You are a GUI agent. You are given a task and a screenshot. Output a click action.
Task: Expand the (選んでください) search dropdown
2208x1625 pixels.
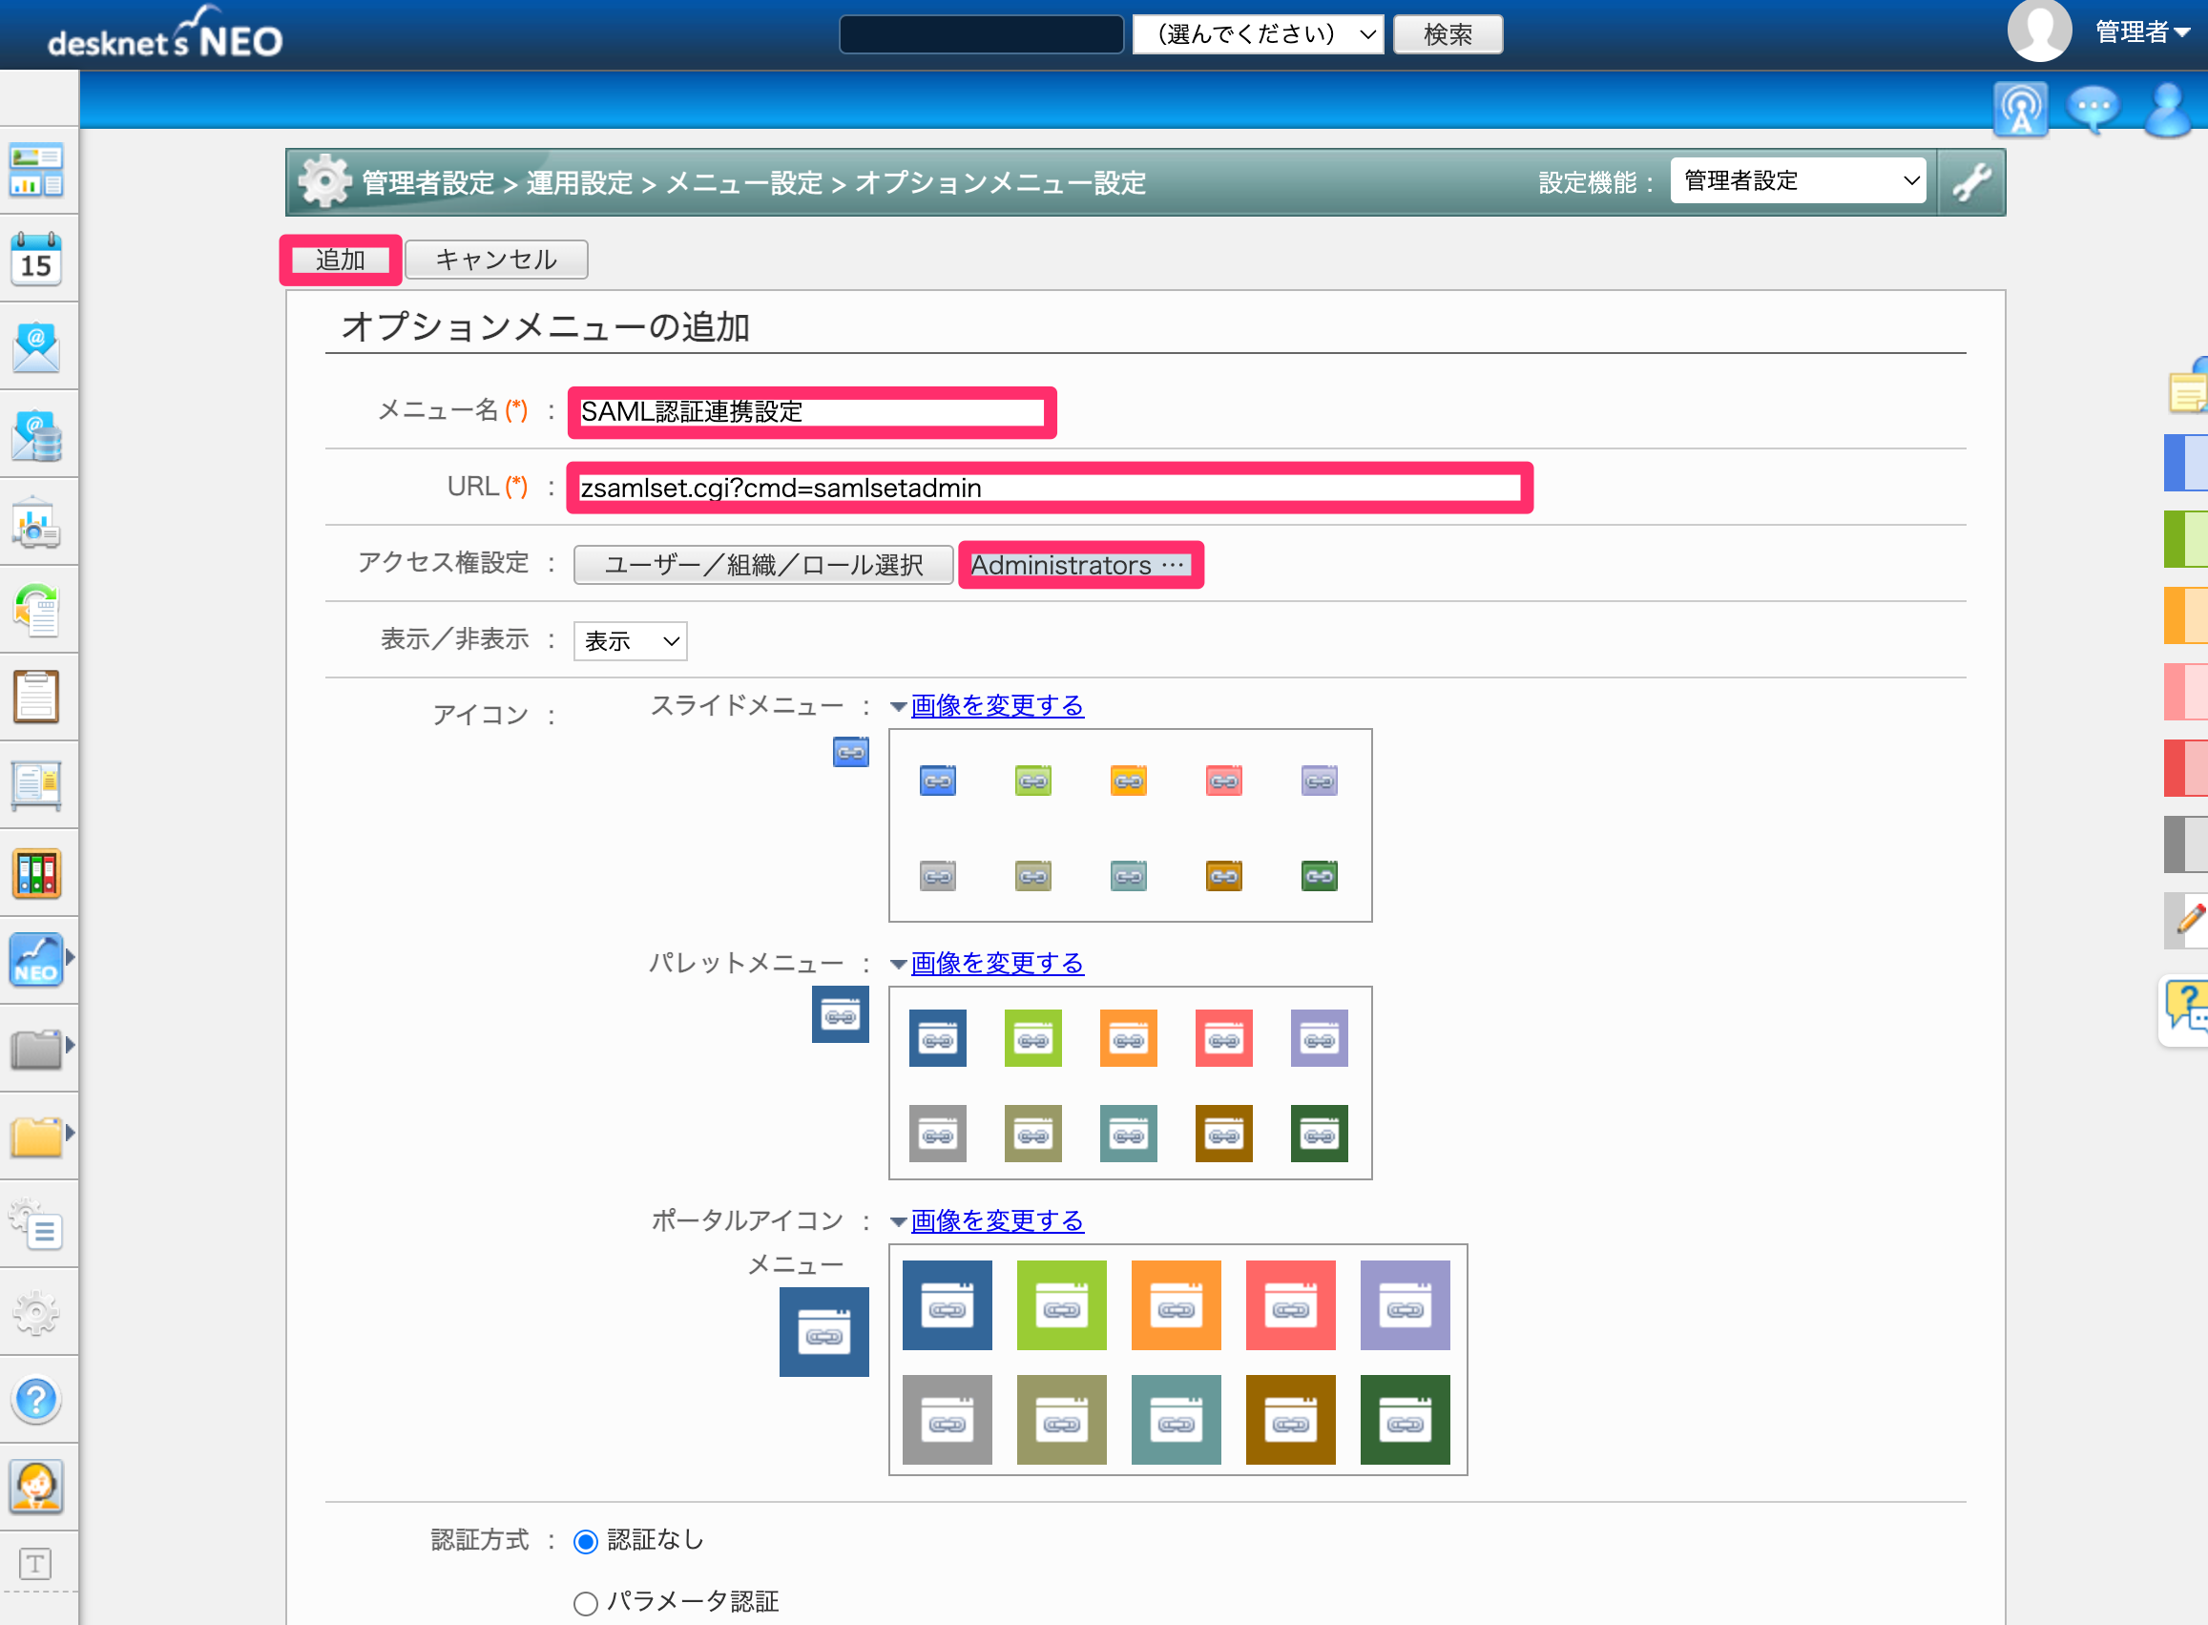tap(1258, 34)
